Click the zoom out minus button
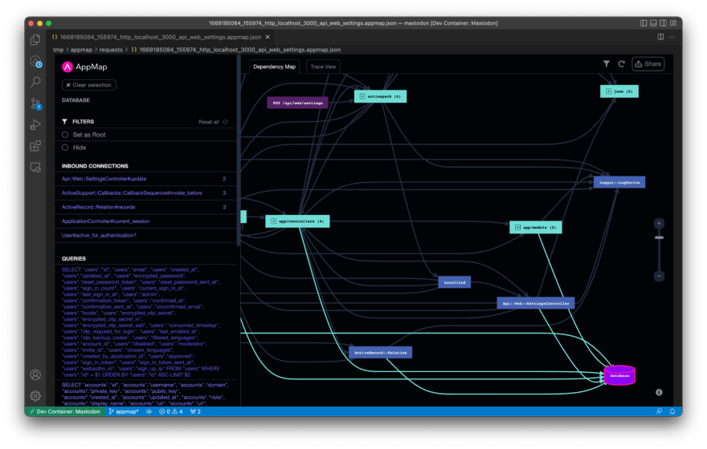Screen dimensions: 707x449 (x=659, y=276)
